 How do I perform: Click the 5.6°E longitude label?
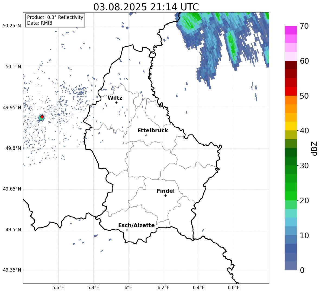tap(58, 288)
